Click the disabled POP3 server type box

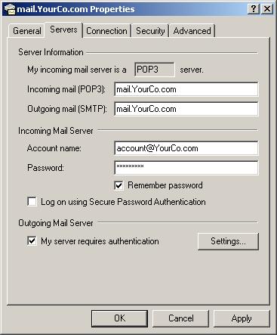click(155, 70)
